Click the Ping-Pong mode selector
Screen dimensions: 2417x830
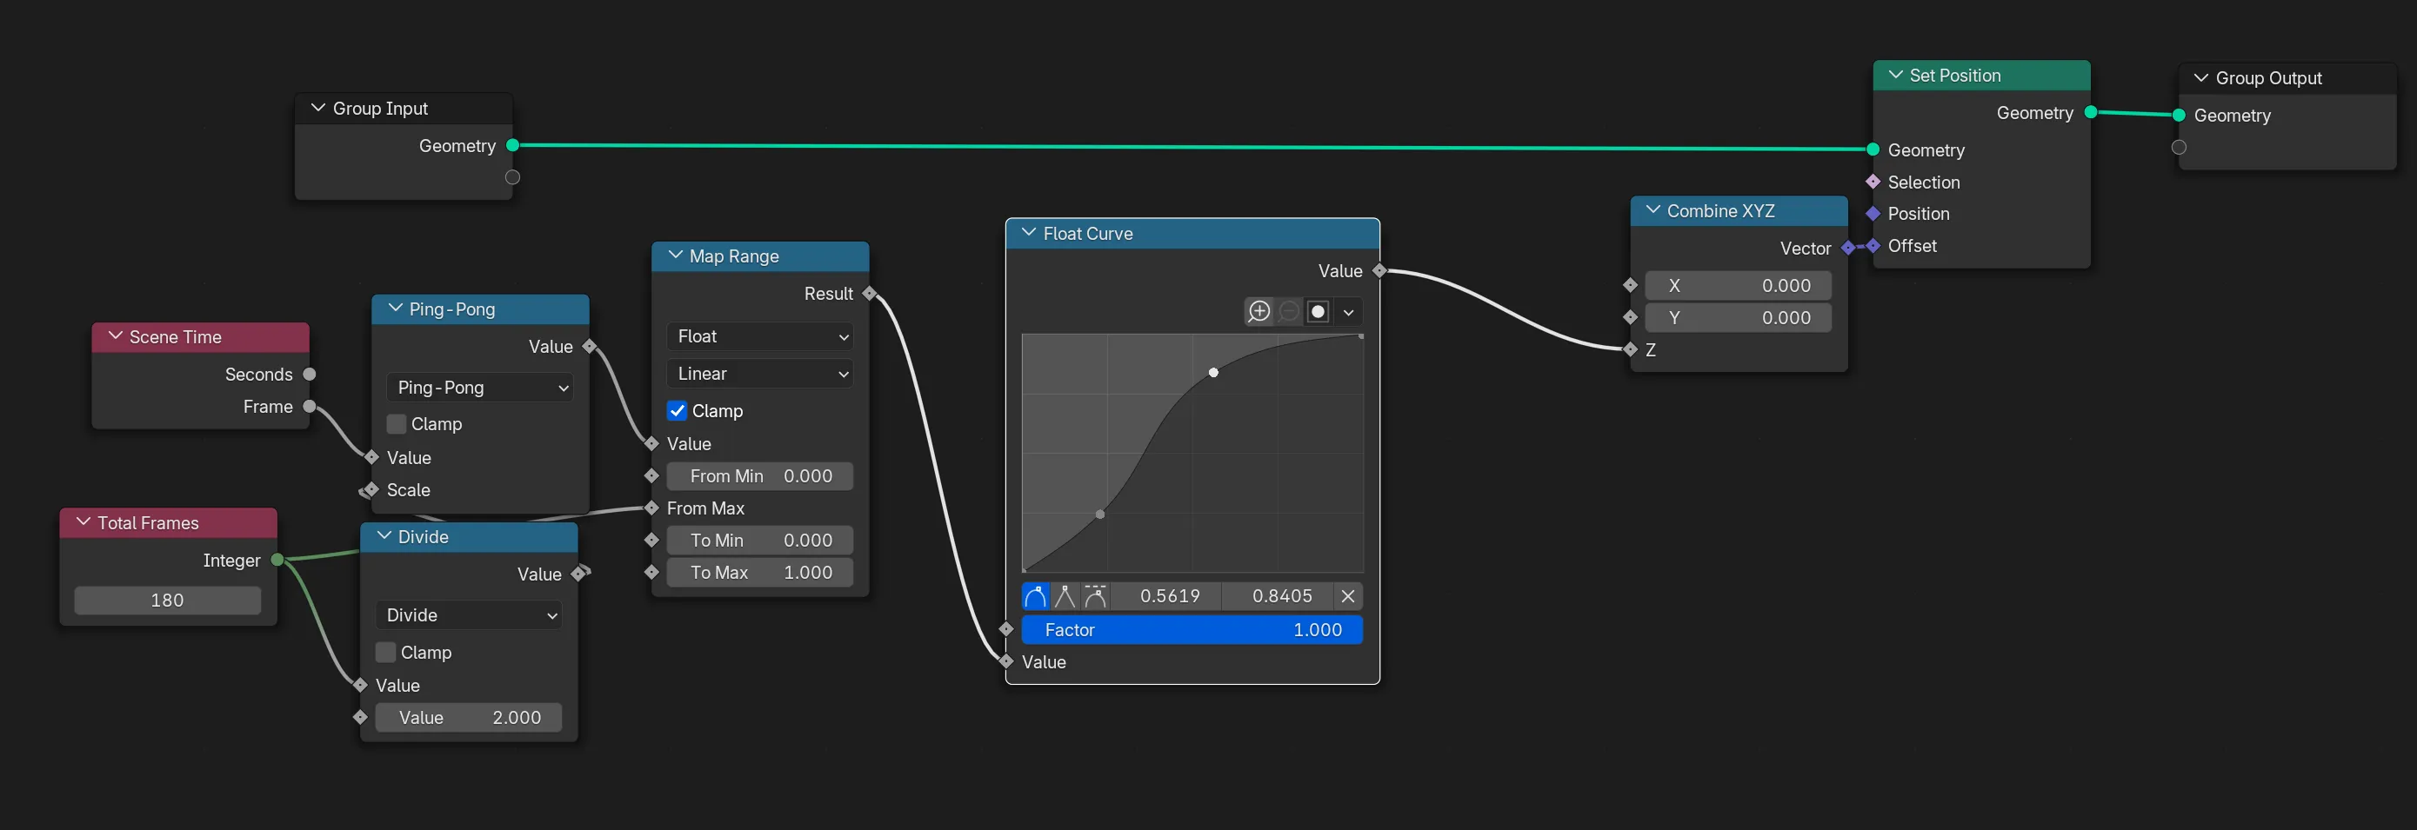coord(478,387)
